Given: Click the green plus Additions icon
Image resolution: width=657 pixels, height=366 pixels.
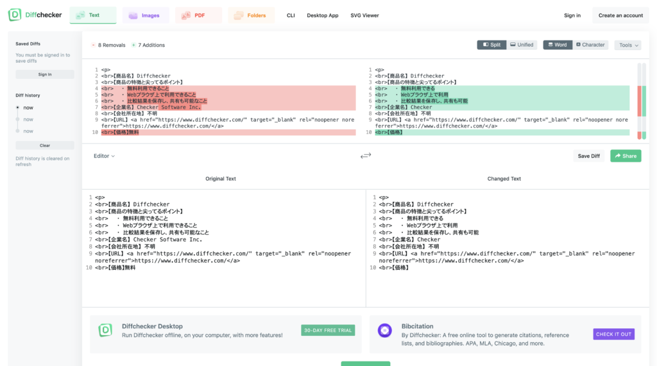Looking at the screenshot, I should click(x=133, y=46).
